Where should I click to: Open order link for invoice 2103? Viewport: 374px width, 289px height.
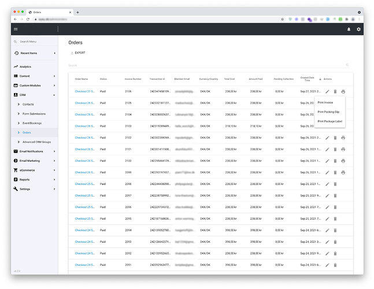84,126
